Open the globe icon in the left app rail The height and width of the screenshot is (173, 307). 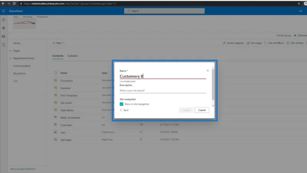[3, 28]
